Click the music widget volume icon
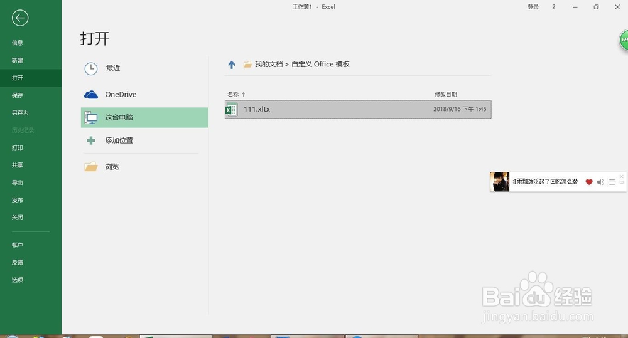This screenshot has height=338, width=628. [600, 182]
